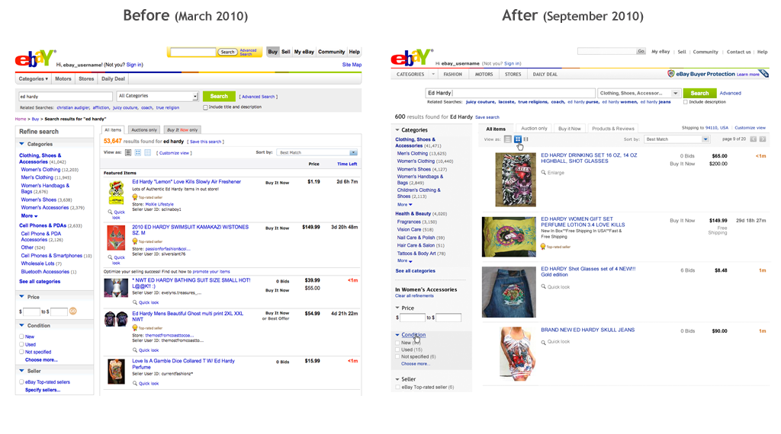Image resolution: width=781 pixels, height=434 pixels.
Task: Open the FASHION nav item on After page
Action: coord(453,74)
